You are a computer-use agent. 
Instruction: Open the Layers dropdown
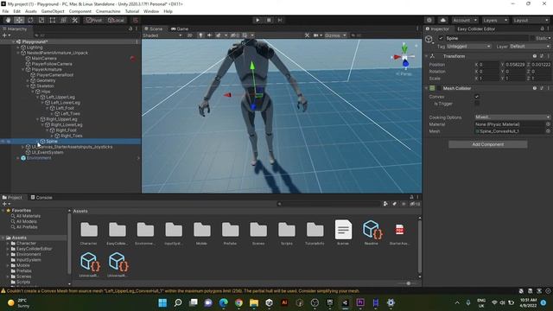coord(495,20)
